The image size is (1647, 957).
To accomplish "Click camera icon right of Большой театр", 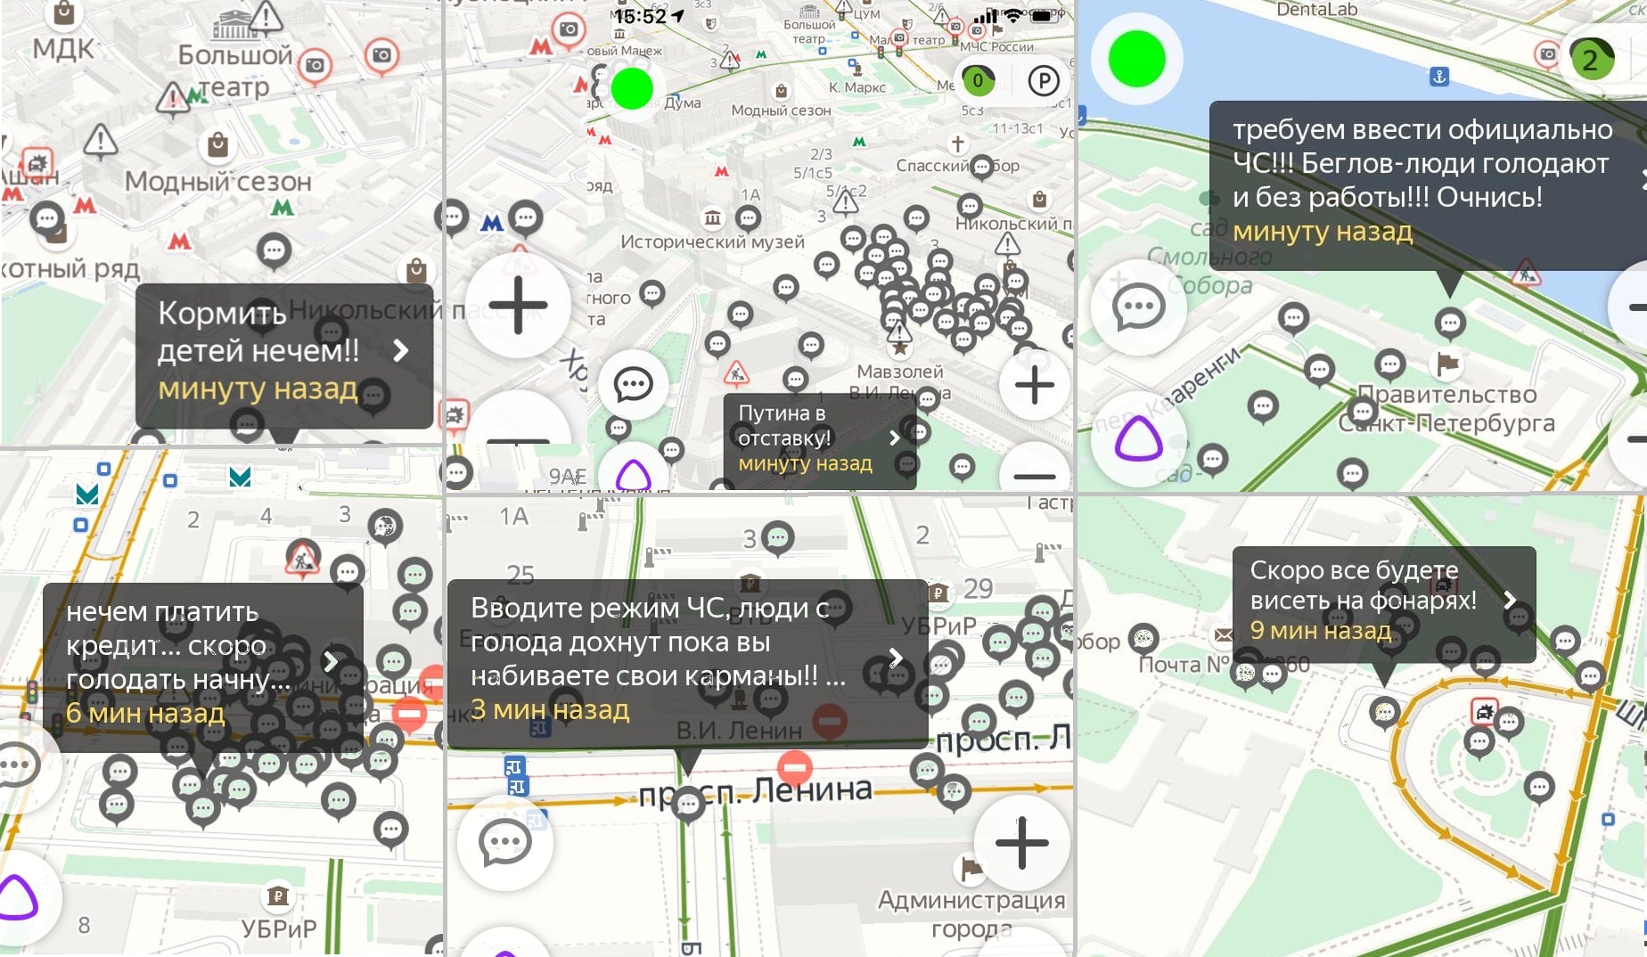I will pos(314,66).
